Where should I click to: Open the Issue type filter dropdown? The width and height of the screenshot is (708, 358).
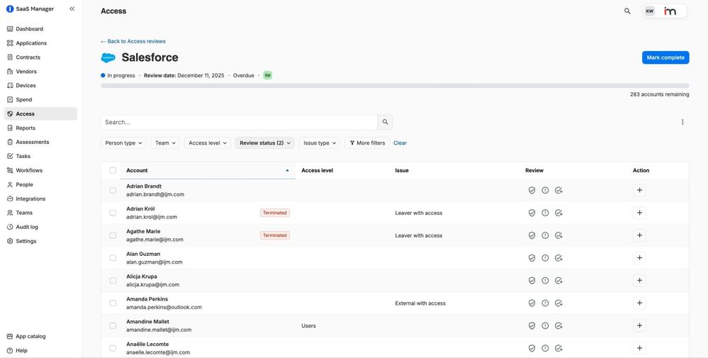click(319, 143)
